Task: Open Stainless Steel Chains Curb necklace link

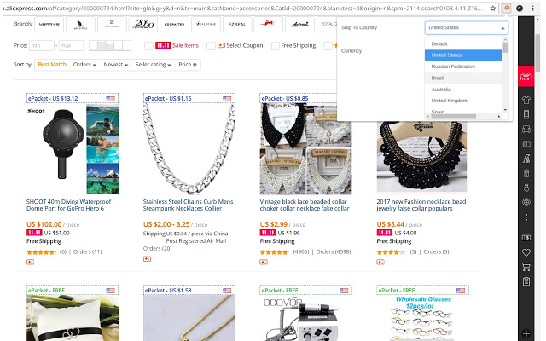Action: pos(188,205)
